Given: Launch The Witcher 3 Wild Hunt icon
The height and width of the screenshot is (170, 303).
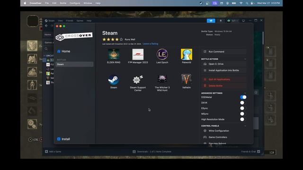Looking at the screenshot, I should point(162,79).
